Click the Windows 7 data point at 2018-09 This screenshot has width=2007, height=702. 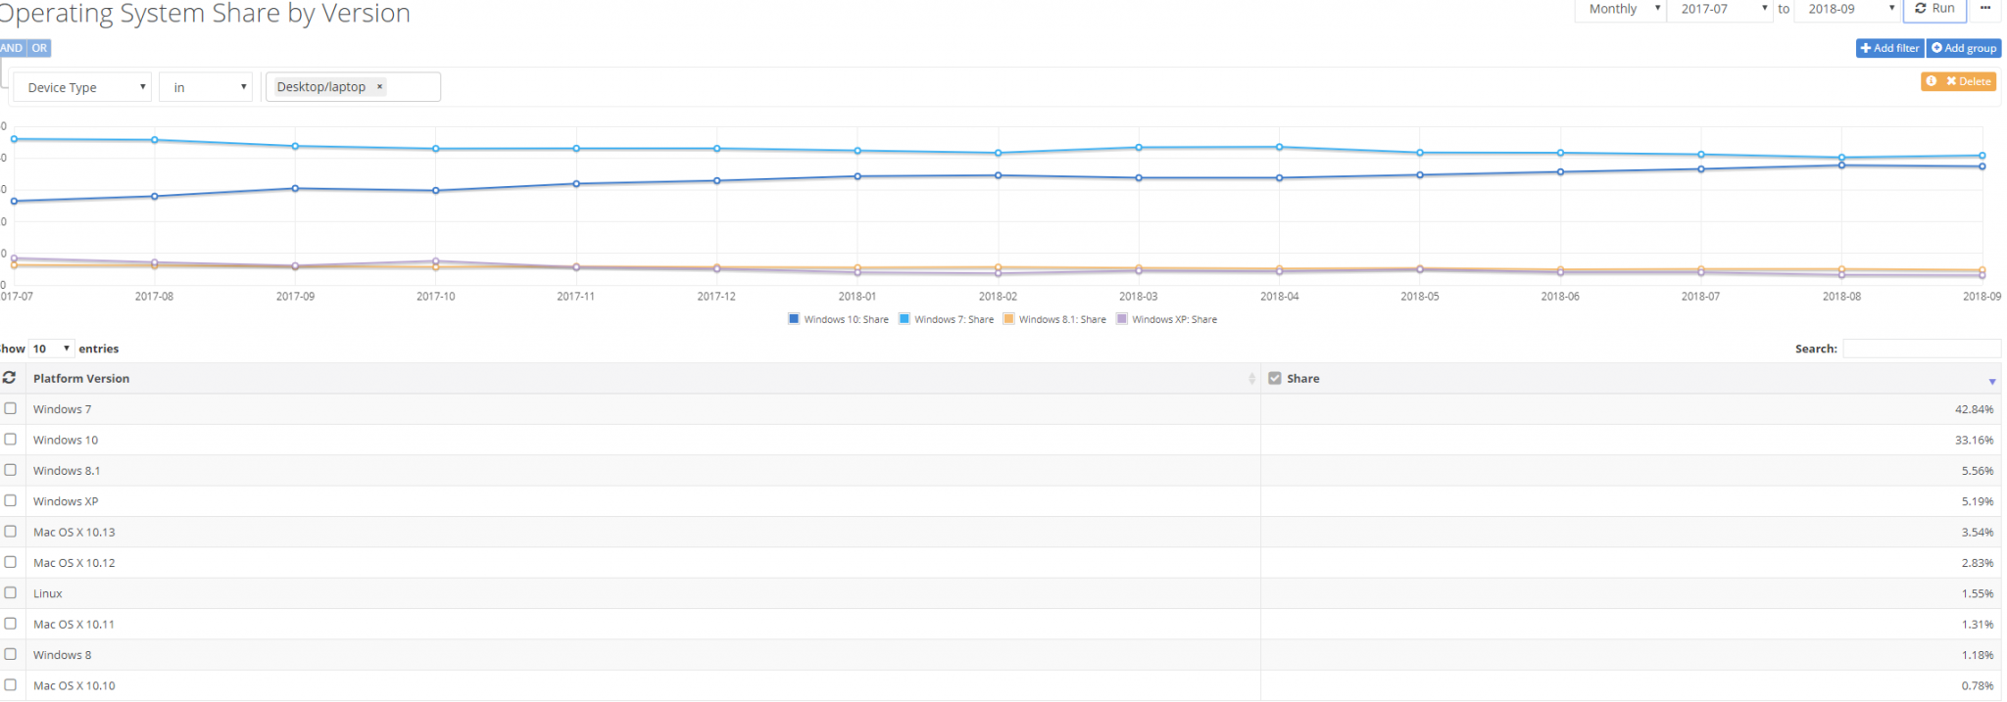tap(1983, 156)
